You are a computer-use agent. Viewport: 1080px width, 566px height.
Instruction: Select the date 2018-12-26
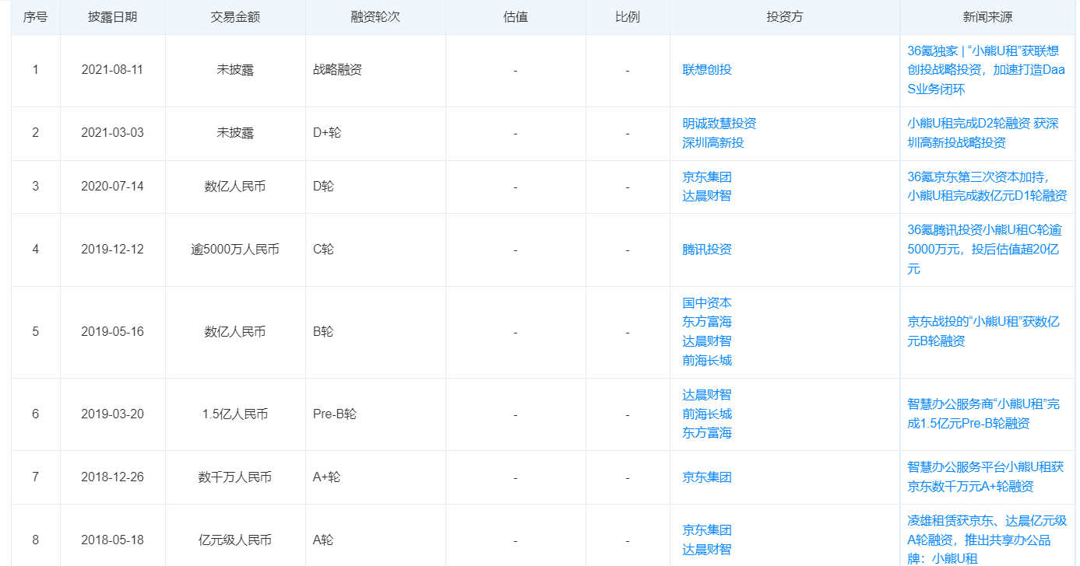[113, 477]
